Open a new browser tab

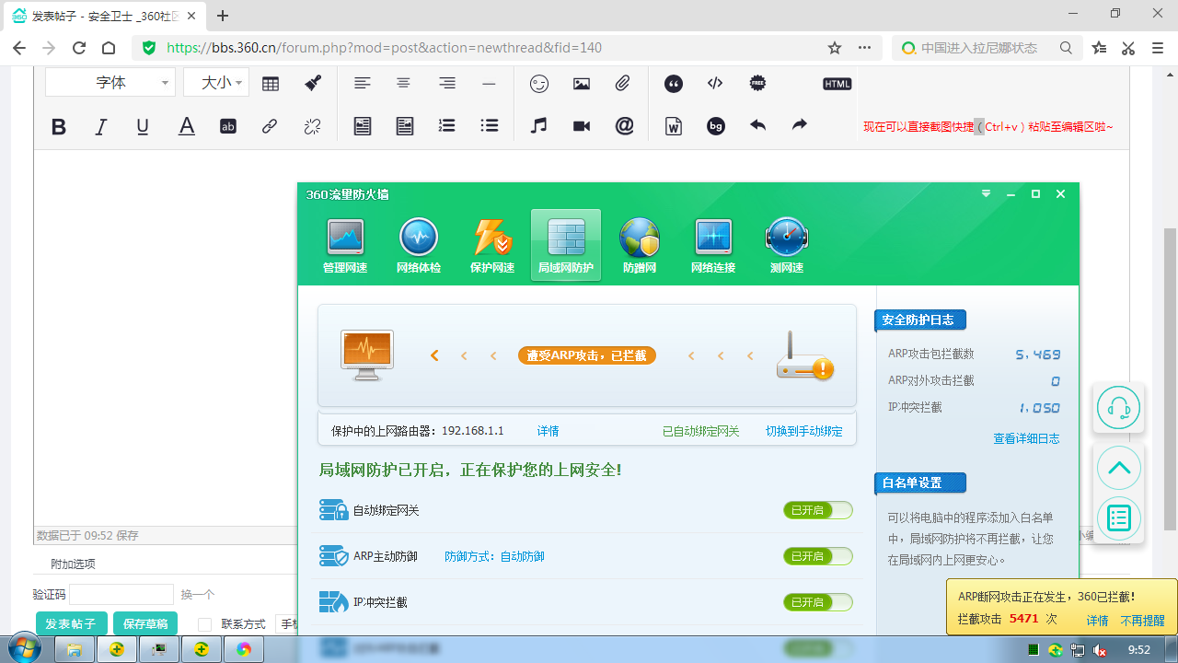pos(223,16)
